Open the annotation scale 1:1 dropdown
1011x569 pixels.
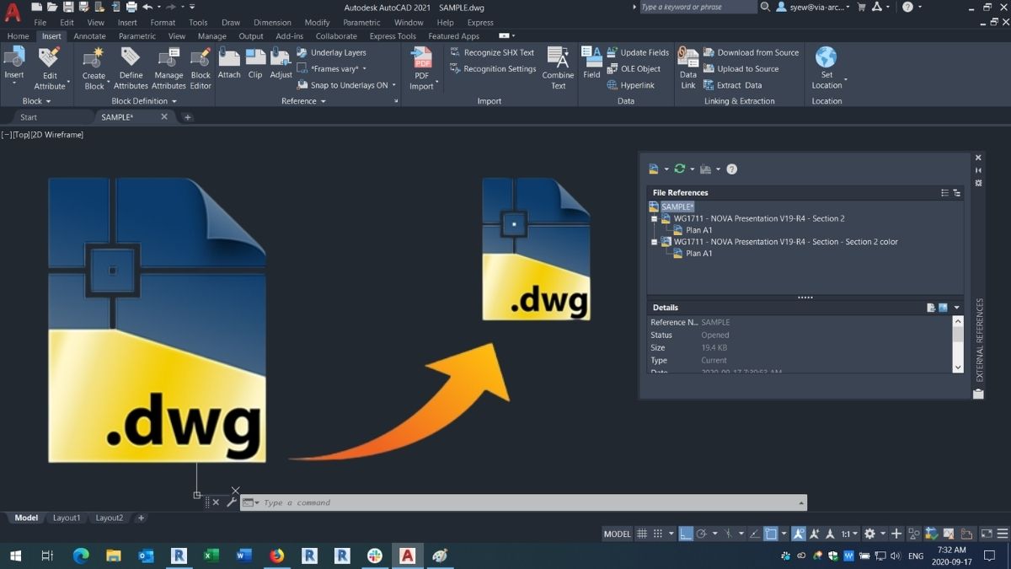[x=849, y=534]
